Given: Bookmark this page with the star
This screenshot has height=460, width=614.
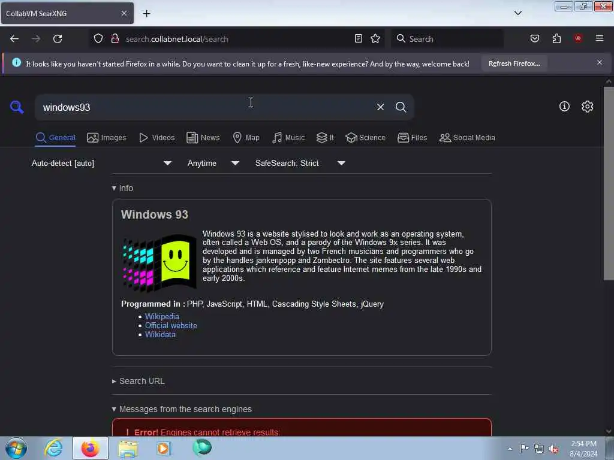Looking at the screenshot, I should (x=375, y=38).
